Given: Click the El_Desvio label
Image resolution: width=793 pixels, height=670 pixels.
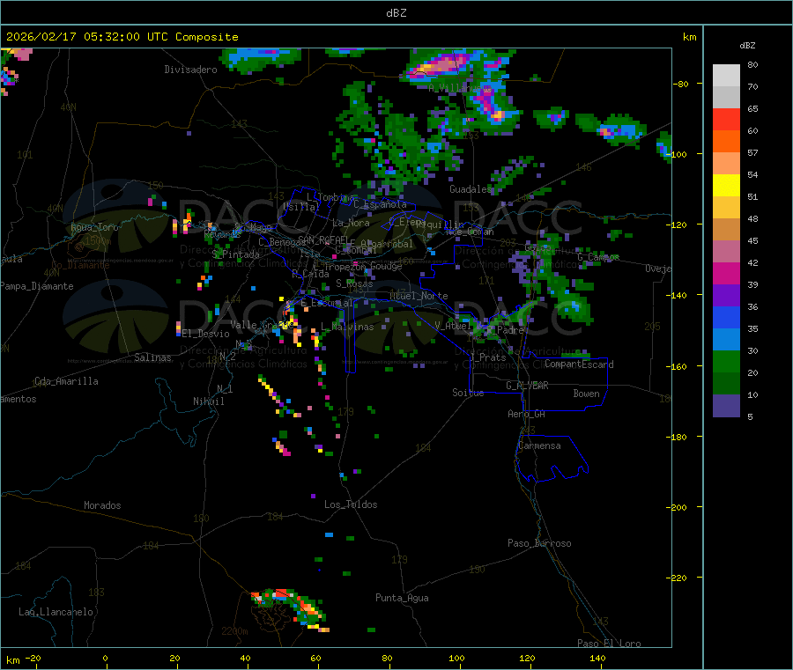Looking at the screenshot, I should (206, 334).
